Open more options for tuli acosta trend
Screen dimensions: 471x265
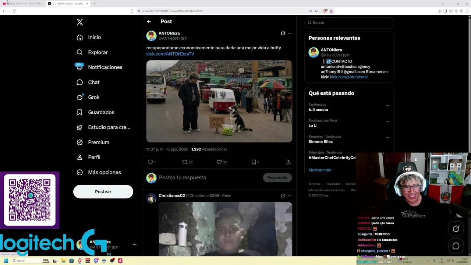coord(387,105)
